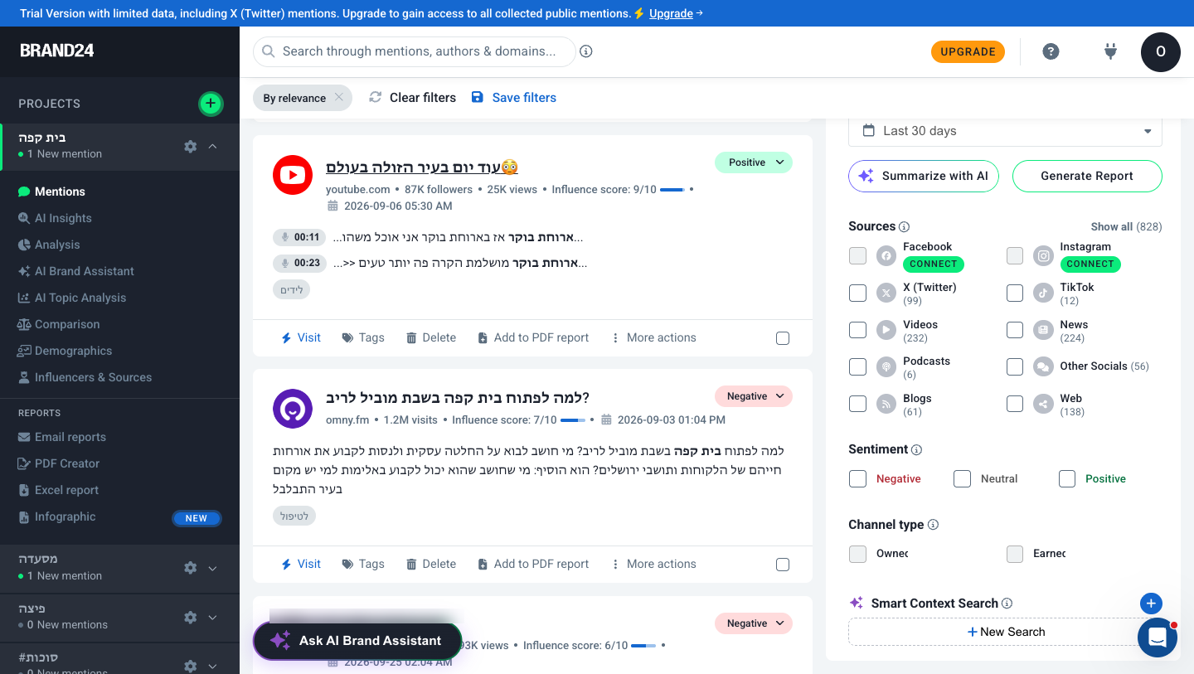Click the search info icon
Image resolution: width=1194 pixels, height=674 pixels.
pos(586,51)
